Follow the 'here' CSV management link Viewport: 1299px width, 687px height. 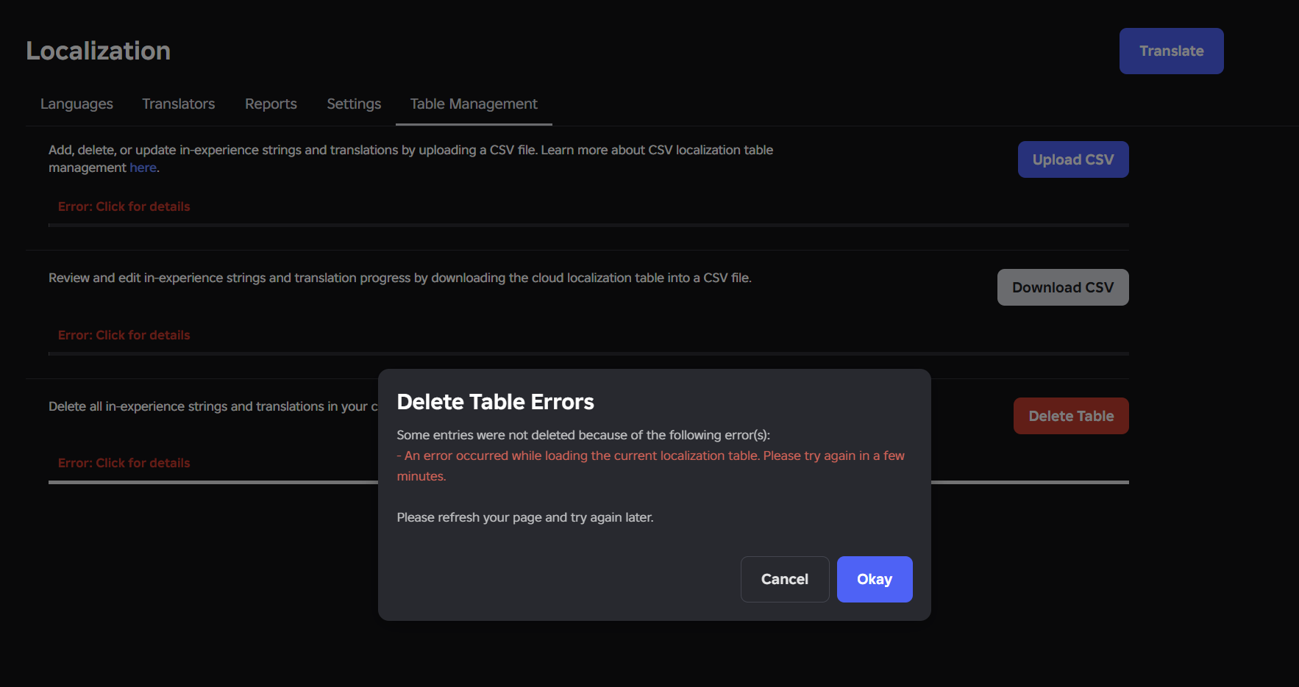click(143, 168)
